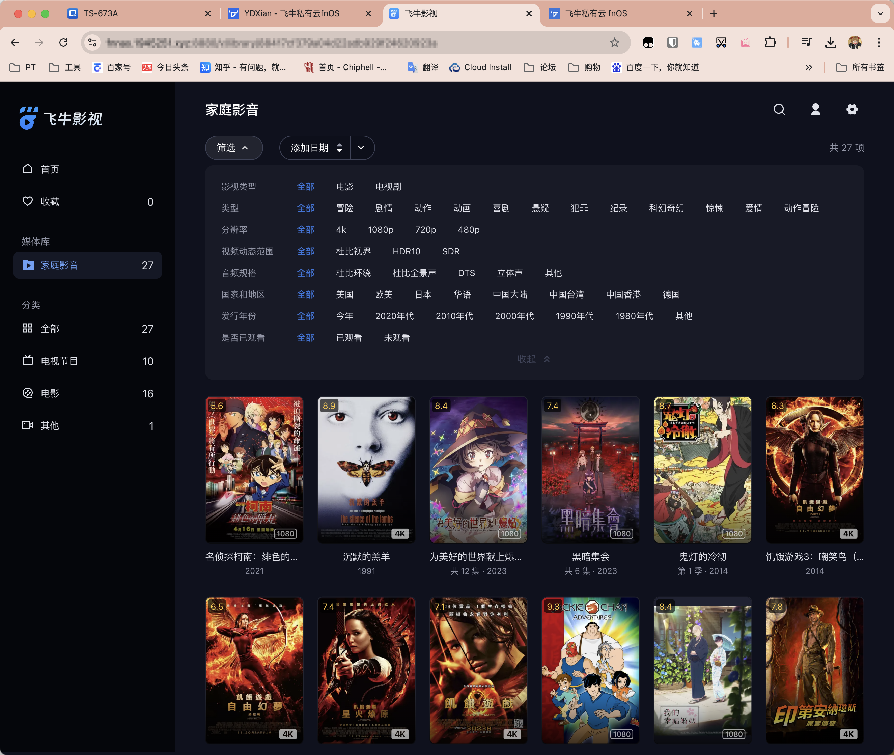Image resolution: width=894 pixels, height=755 pixels.
Task: Open the settings gear icon in app header
Action: (x=851, y=110)
